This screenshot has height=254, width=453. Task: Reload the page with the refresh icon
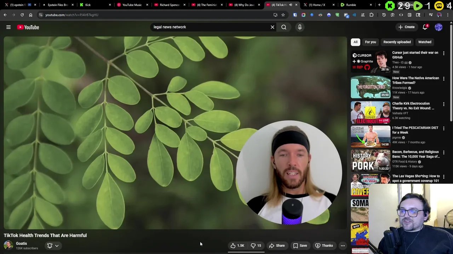pyautogui.click(x=22, y=15)
